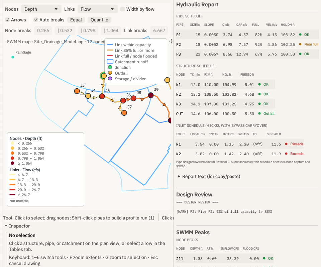
Task: Click the Junction legend circle icon
Action: pyautogui.click(x=110, y=67)
